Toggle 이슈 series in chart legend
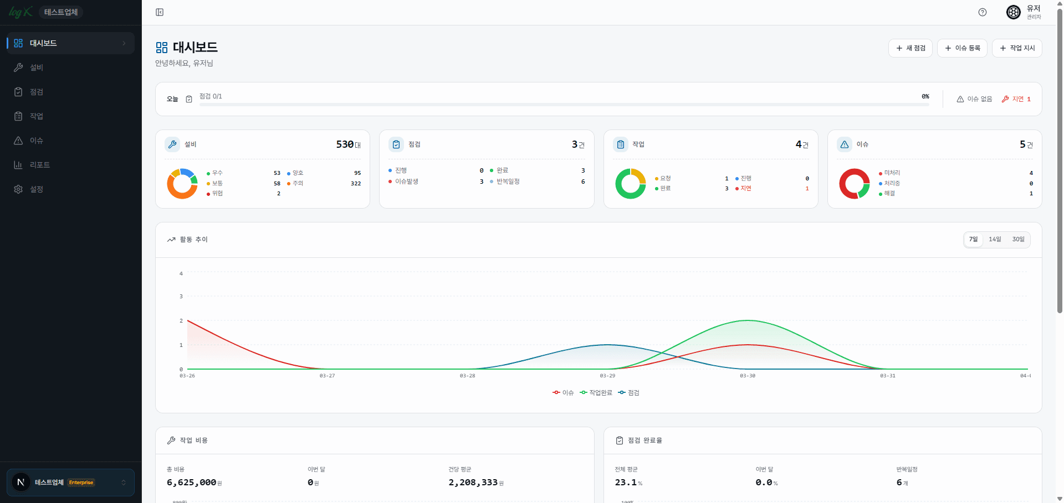Viewport: 1064px width, 503px height. point(563,393)
